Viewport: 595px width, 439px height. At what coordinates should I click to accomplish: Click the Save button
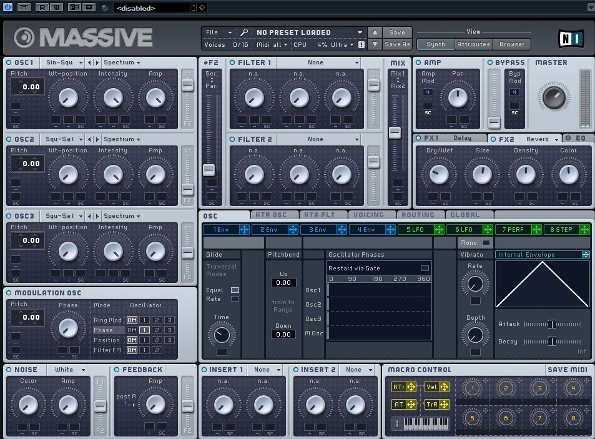pyautogui.click(x=397, y=32)
